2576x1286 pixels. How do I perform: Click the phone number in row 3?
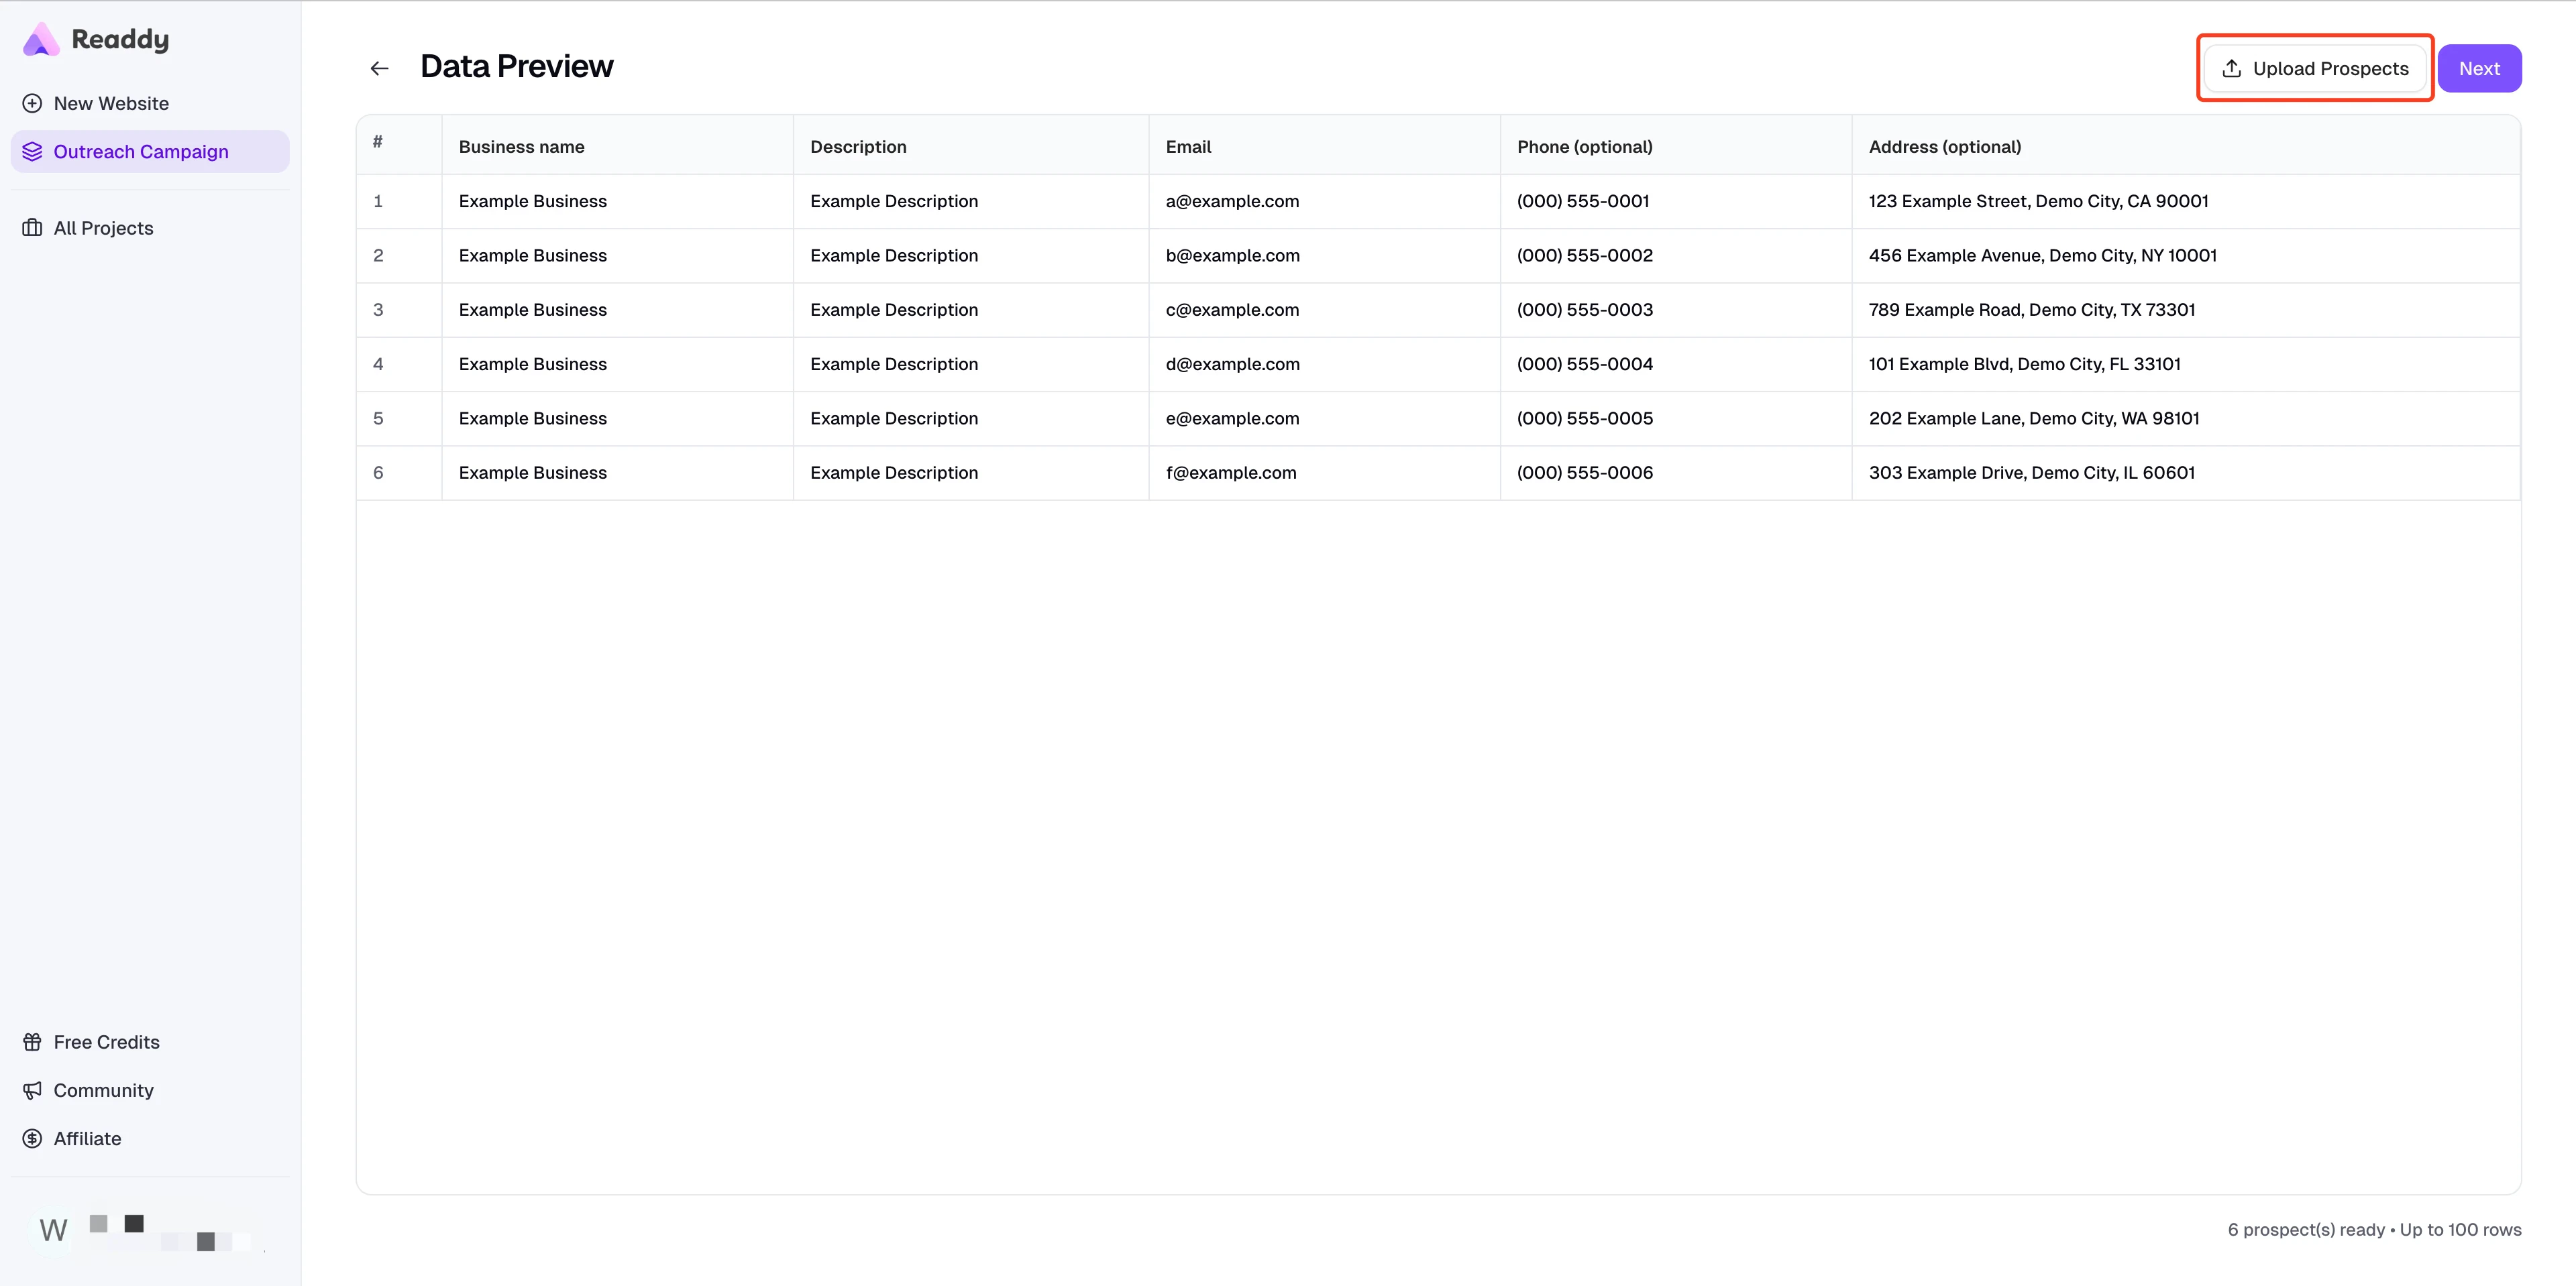[x=1584, y=310]
